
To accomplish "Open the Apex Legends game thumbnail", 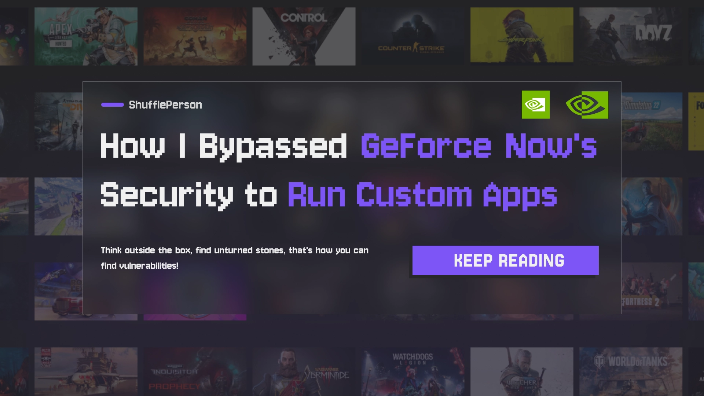I will point(86,36).
